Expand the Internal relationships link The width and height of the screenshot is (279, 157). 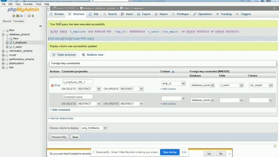pyautogui.click(x=61, y=118)
